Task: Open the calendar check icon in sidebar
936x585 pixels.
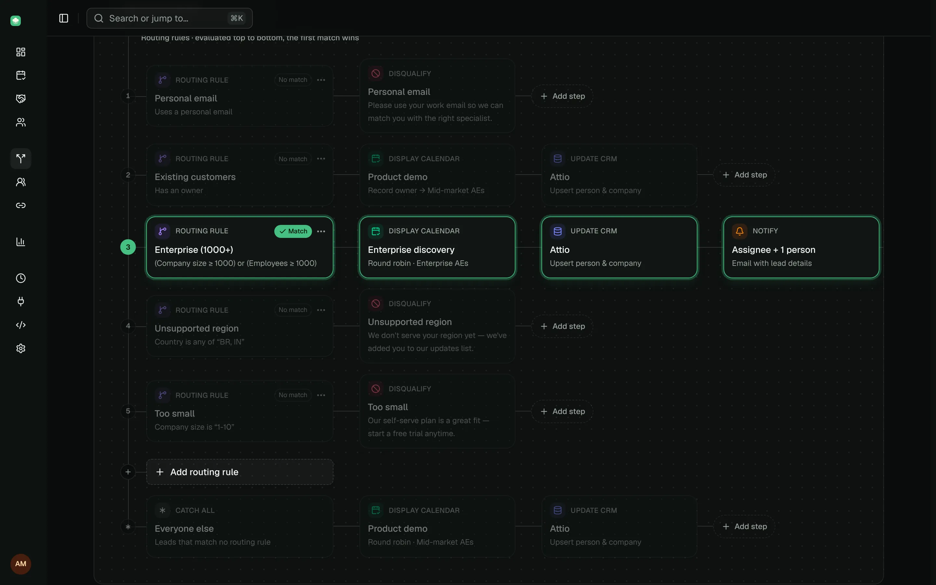Action: [x=21, y=75]
